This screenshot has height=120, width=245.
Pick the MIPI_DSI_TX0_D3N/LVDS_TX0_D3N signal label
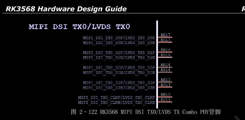[119, 88]
